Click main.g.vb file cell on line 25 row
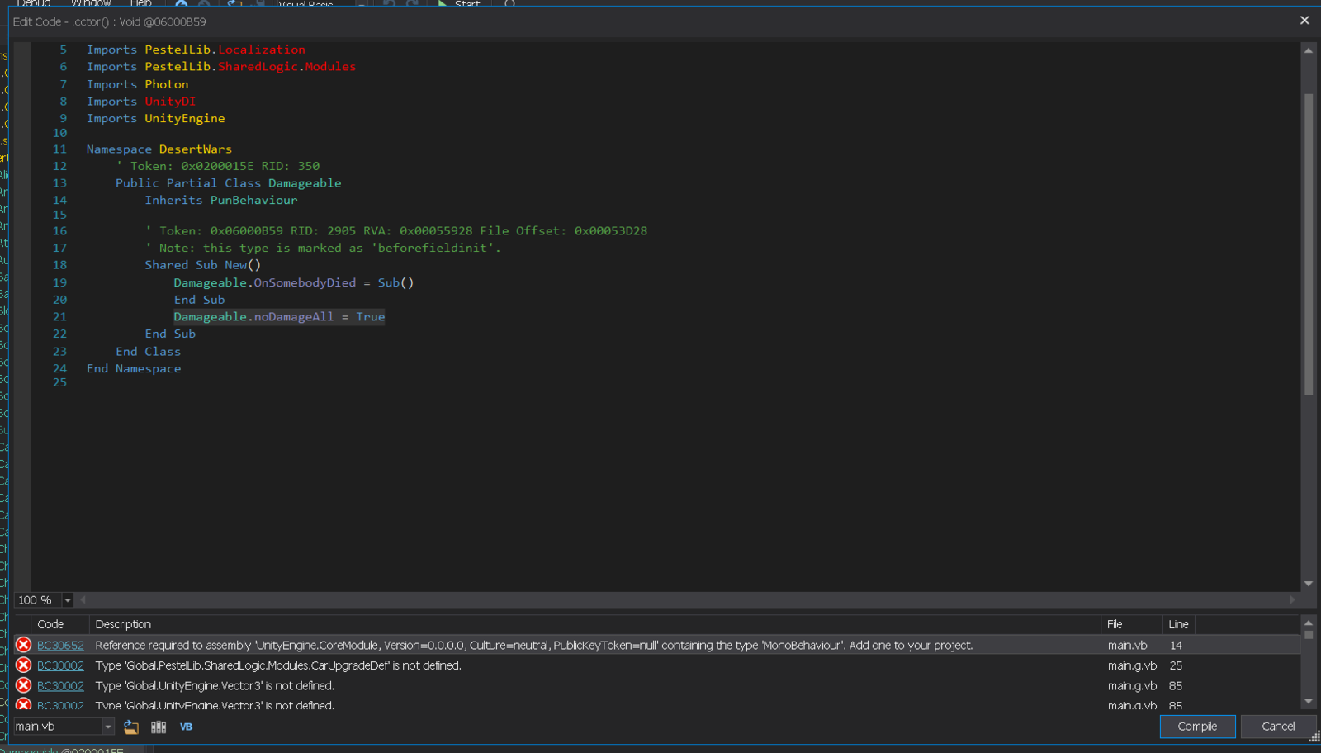This screenshot has height=753, width=1321. [x=1132, y=665]
